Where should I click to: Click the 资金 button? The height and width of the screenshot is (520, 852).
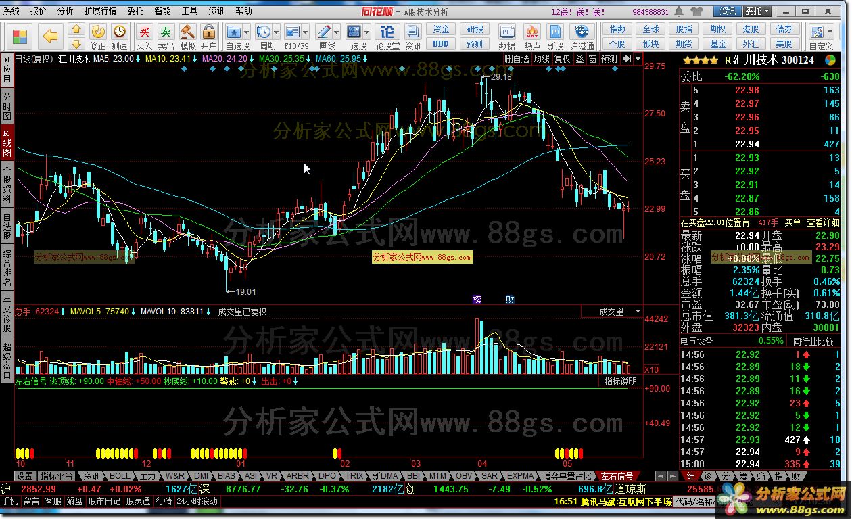(x=441, y=29)
